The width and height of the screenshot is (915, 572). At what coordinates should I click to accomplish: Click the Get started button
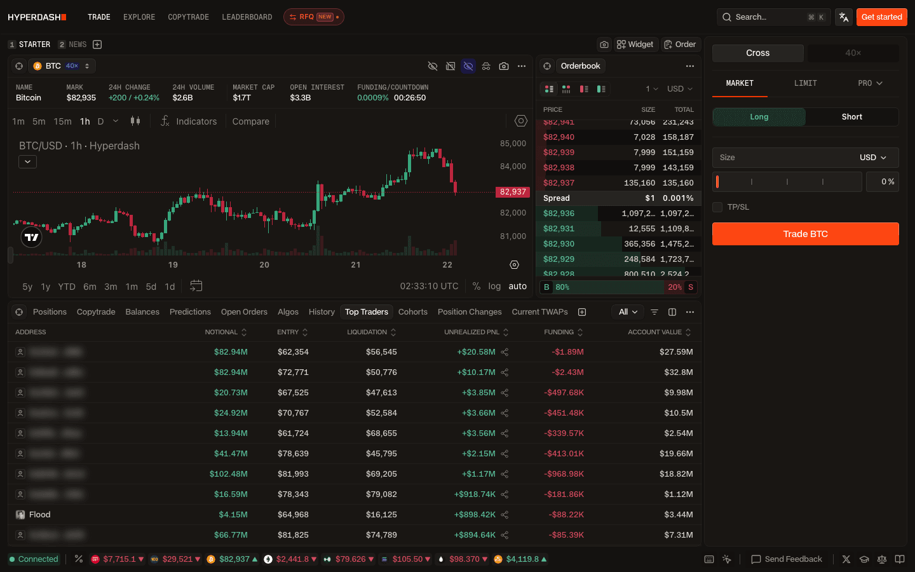pos(881,17)
